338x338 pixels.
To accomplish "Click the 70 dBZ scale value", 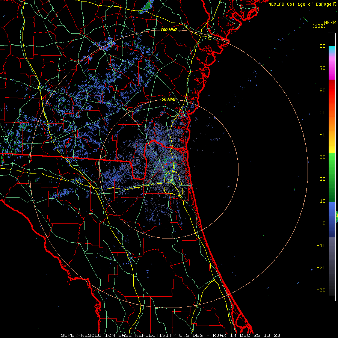I will [x=323, y=68].
